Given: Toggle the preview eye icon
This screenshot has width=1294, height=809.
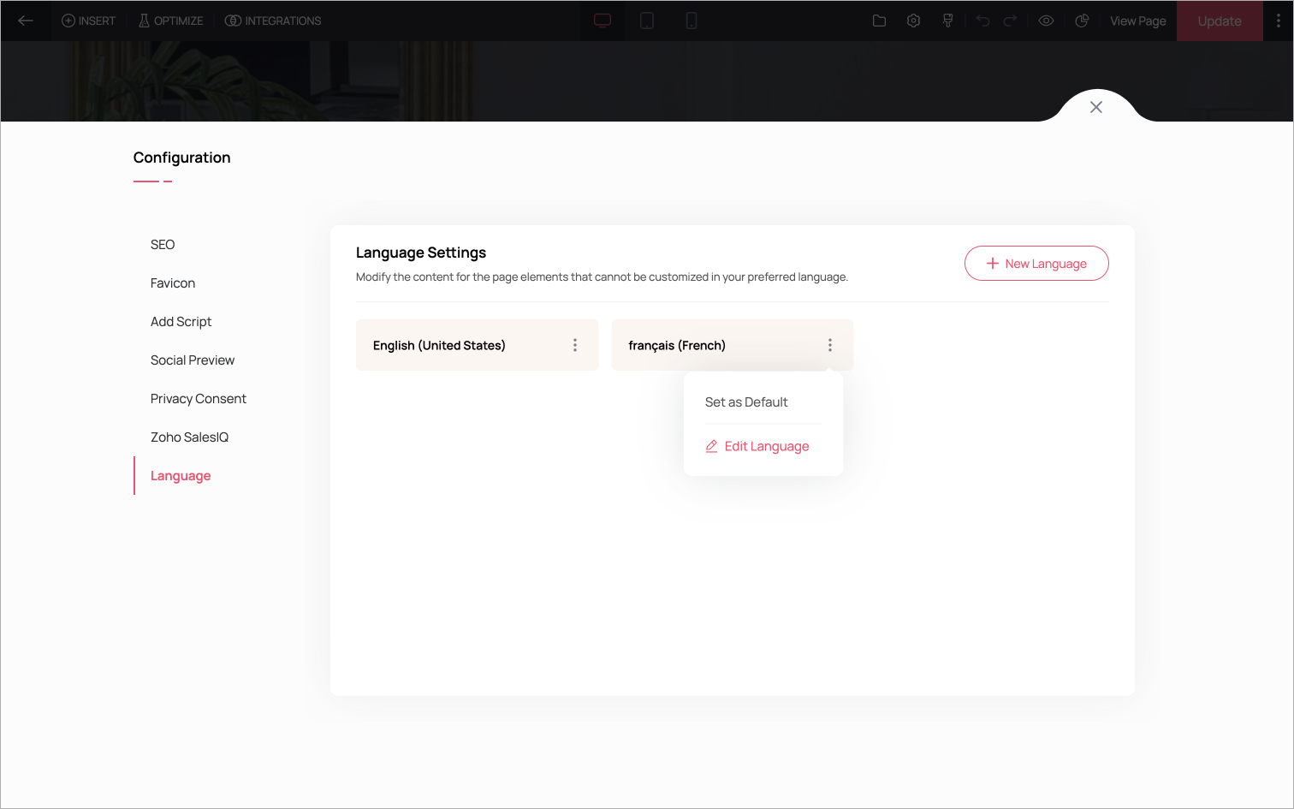Looking at the screenshot, I should pyautogui.click(x=1046, y=21).
